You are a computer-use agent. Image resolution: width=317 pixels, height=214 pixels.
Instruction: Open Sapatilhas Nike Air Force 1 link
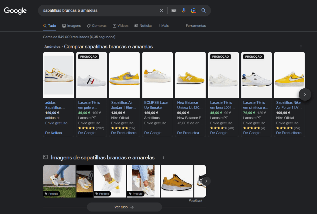[x=289, y=105]
